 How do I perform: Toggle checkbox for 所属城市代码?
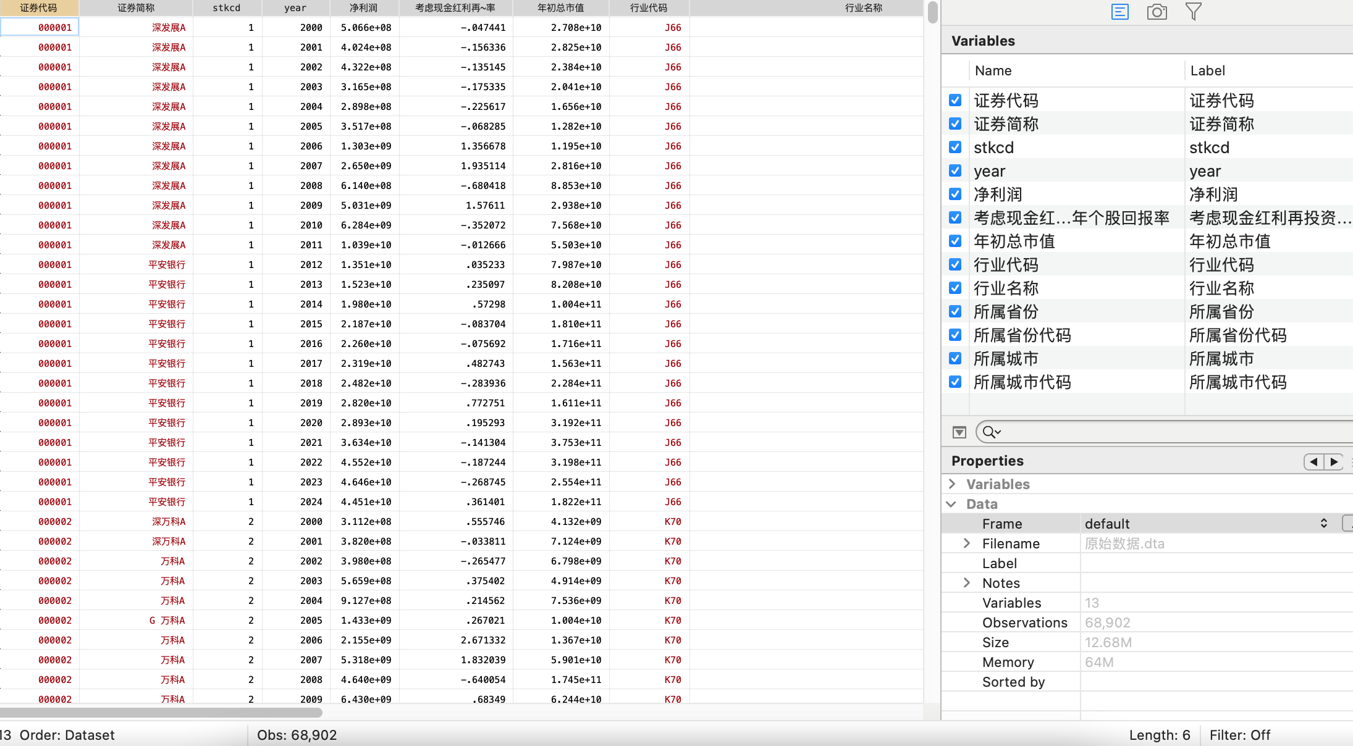[955, 382]
